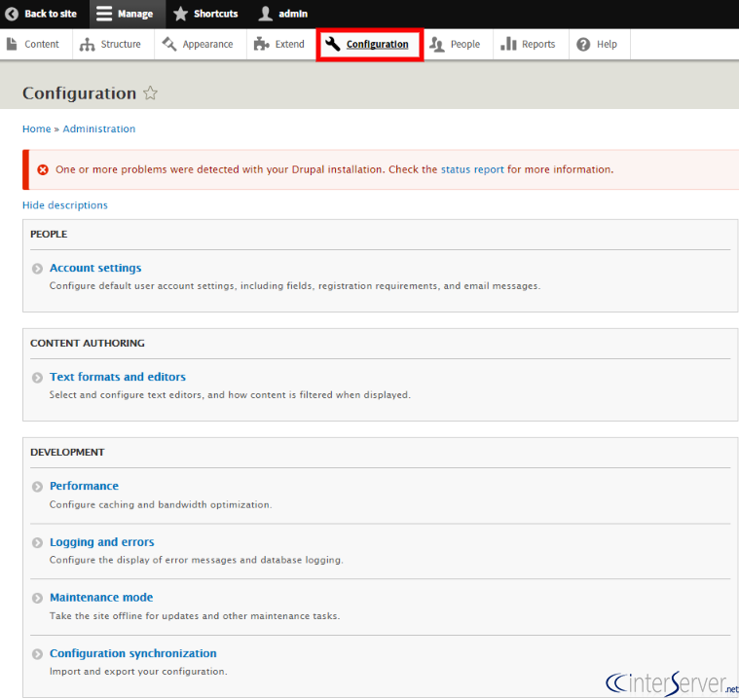Click the Extend puzzle piece icon

point(262,45)
